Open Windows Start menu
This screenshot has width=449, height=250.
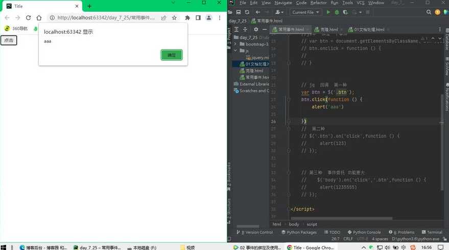[4, 247]
